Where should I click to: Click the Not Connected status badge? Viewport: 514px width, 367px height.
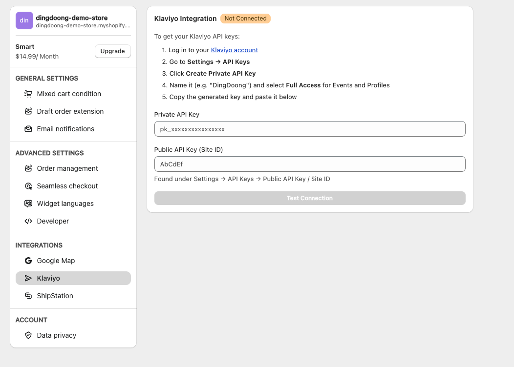246,19
